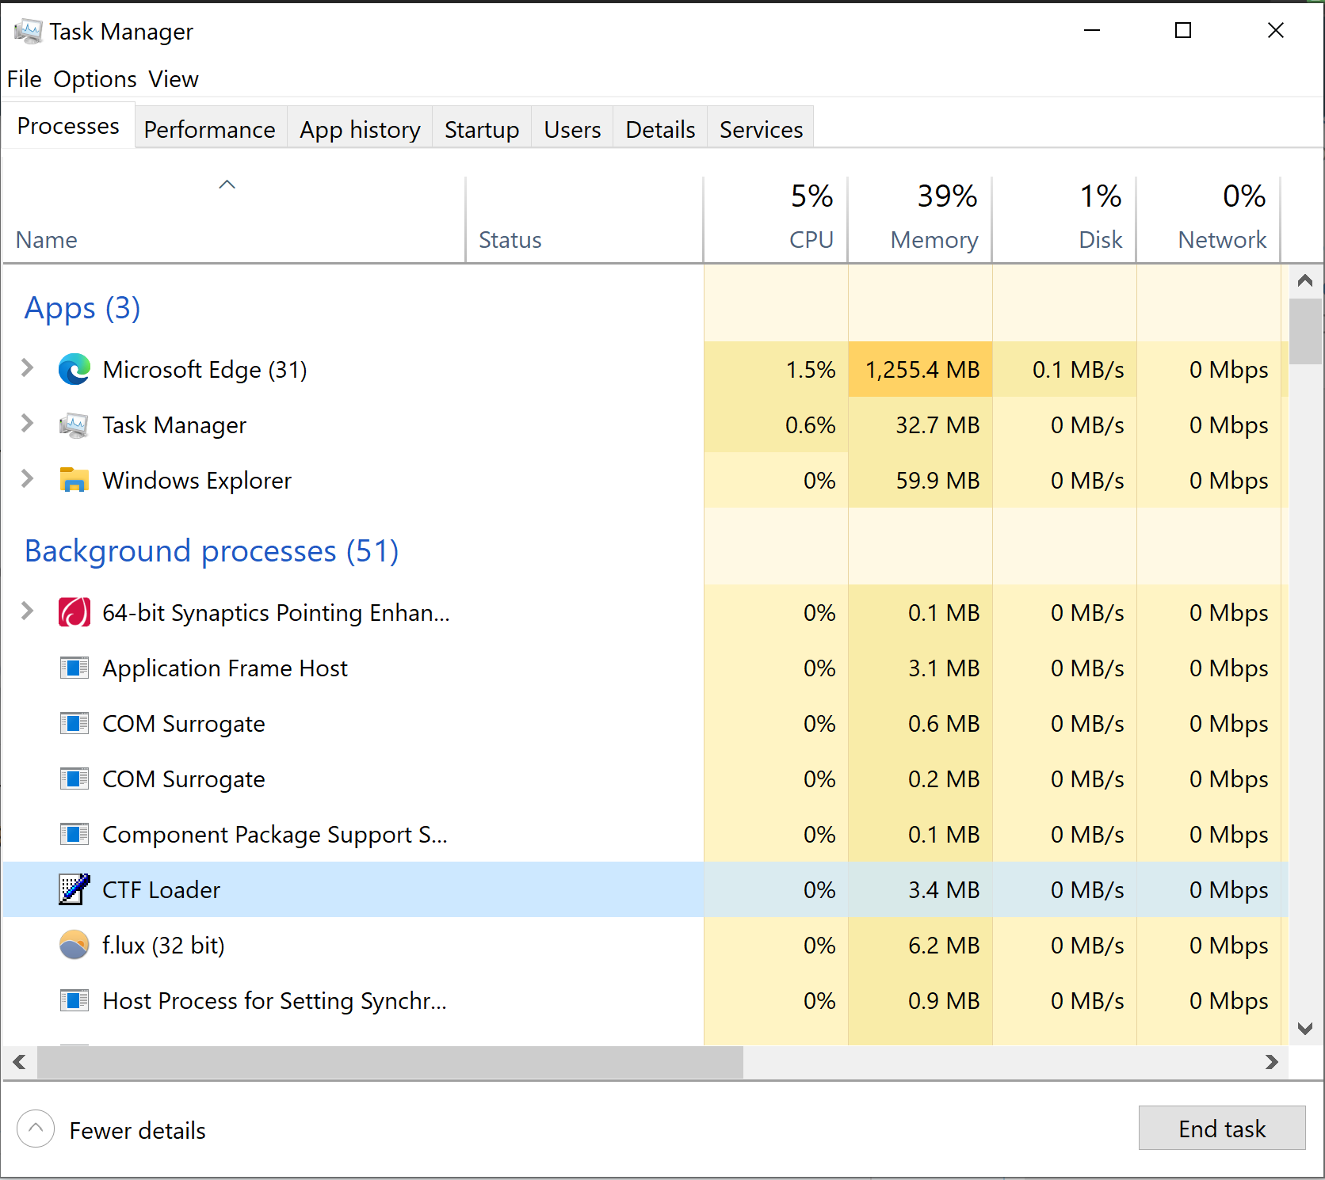This screenshot has height=1180, width=1325.
Task: Select the Processes tab
Action: (68, 126)
